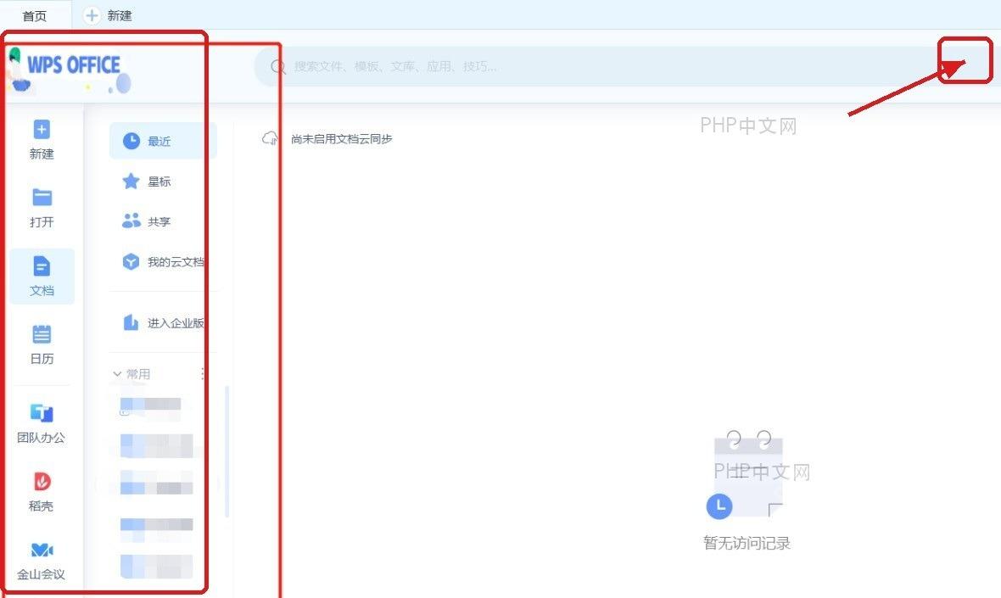Viewport: 1001px width, 598px height.
Task: Click the cloud sync status icon
Action: [x=271, y=138]
